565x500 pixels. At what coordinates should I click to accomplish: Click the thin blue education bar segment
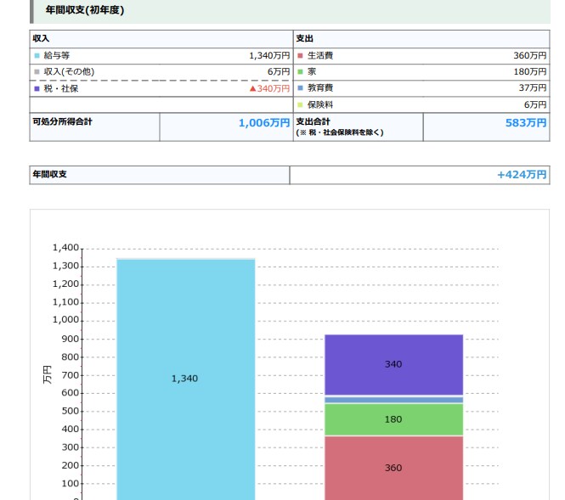click(394, 400)
